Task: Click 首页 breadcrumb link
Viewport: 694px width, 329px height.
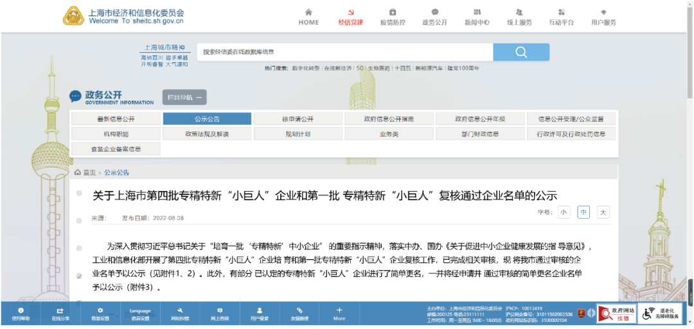Action: pos(90,173)
